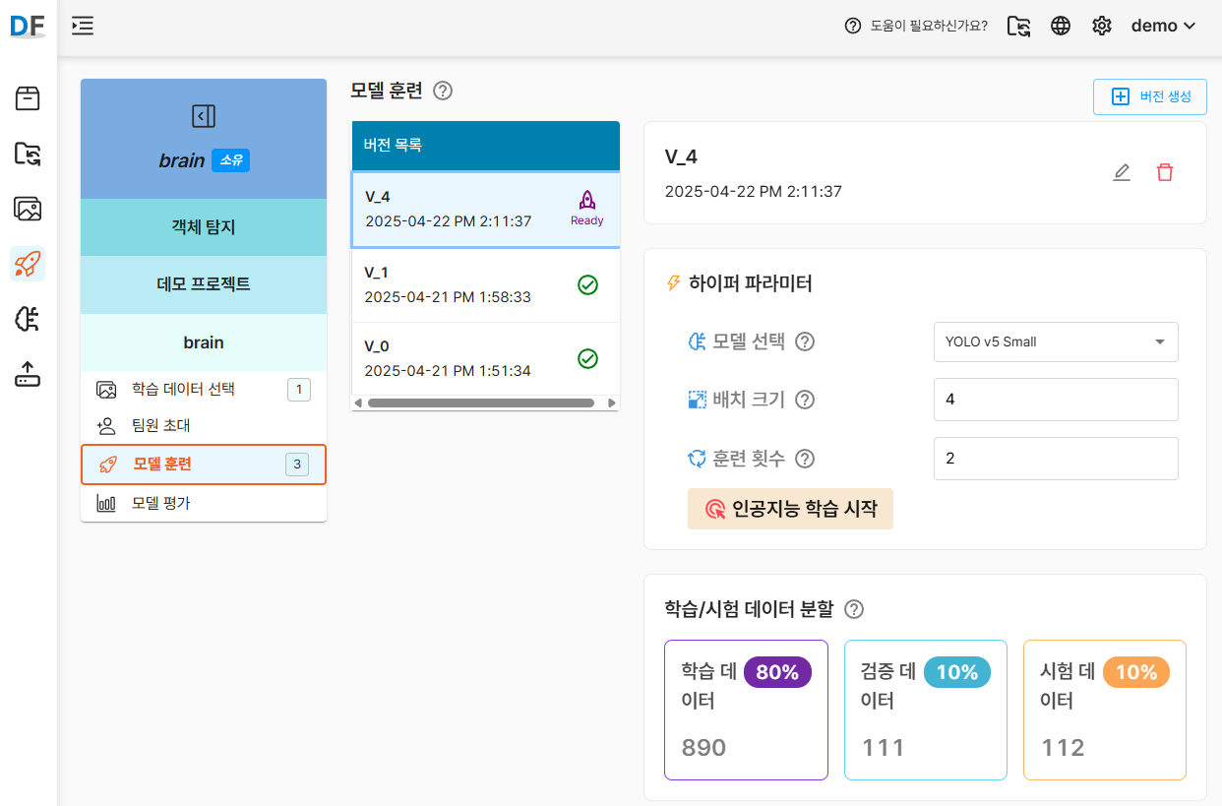Click the 버전 목록 header
Viewport: 1222px width, 806px height.
[x=486, y=146]
